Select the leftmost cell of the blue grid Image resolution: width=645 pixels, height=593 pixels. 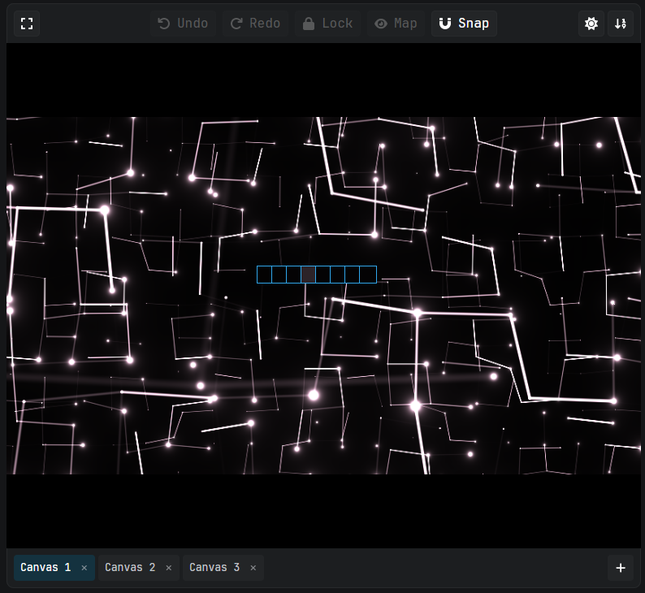point(264,275)
